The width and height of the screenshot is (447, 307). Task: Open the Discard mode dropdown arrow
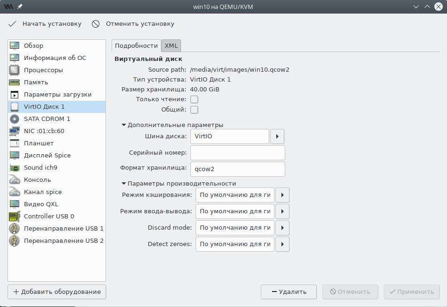click(282, 228)
